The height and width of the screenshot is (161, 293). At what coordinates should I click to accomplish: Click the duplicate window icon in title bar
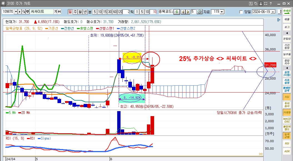(256, 4)
